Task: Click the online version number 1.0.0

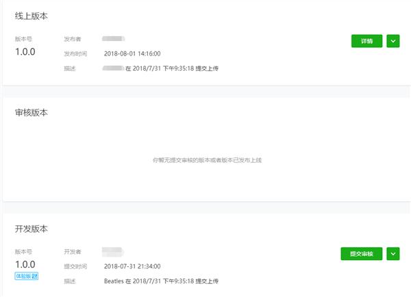Action: (25, 51)
